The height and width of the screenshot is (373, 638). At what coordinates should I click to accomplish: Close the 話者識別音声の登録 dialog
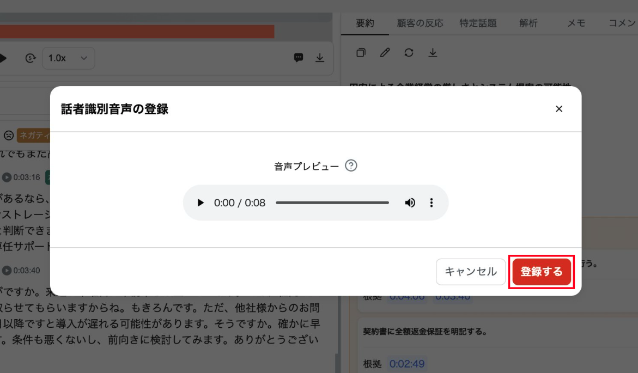click(x=558, y=109)
